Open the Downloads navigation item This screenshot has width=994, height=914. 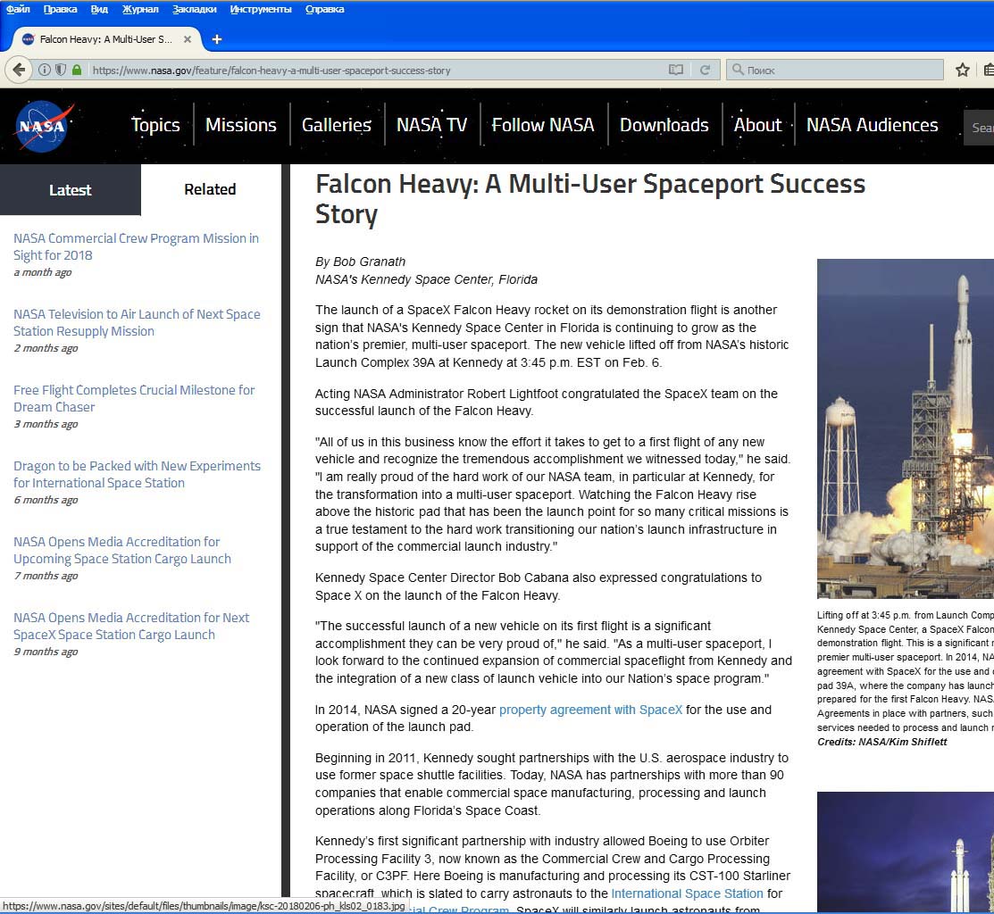click(x=664, y=125)
